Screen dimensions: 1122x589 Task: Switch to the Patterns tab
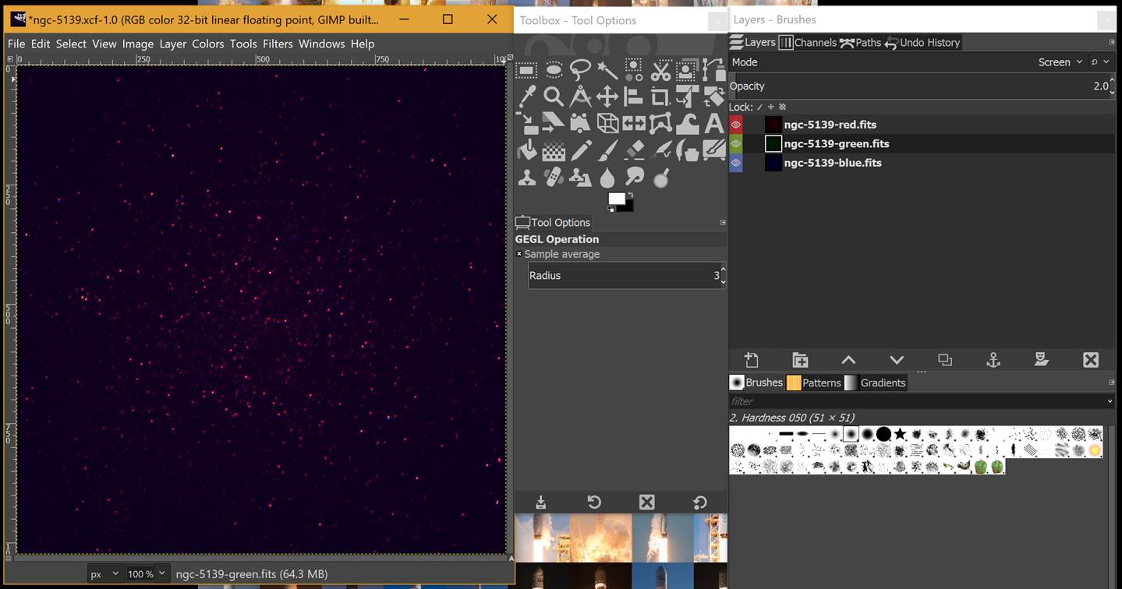coord(813,383)
